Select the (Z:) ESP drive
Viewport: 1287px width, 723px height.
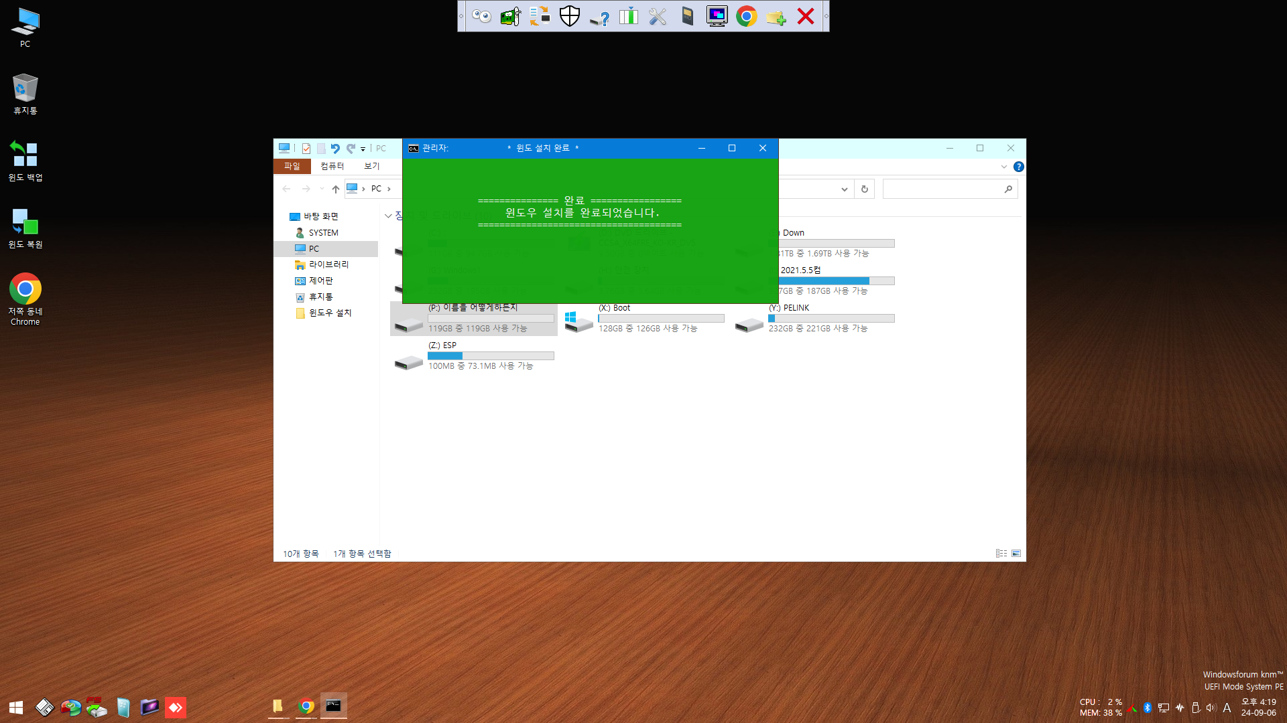click(x=474, y=355)
